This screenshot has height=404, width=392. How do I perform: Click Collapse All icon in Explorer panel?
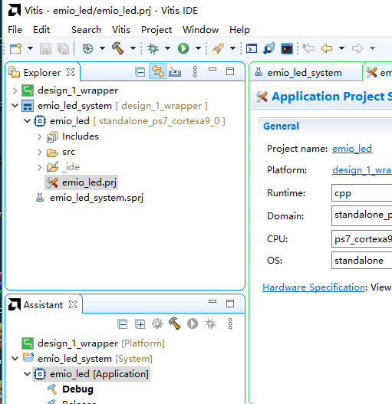click(x=140, y=72)
